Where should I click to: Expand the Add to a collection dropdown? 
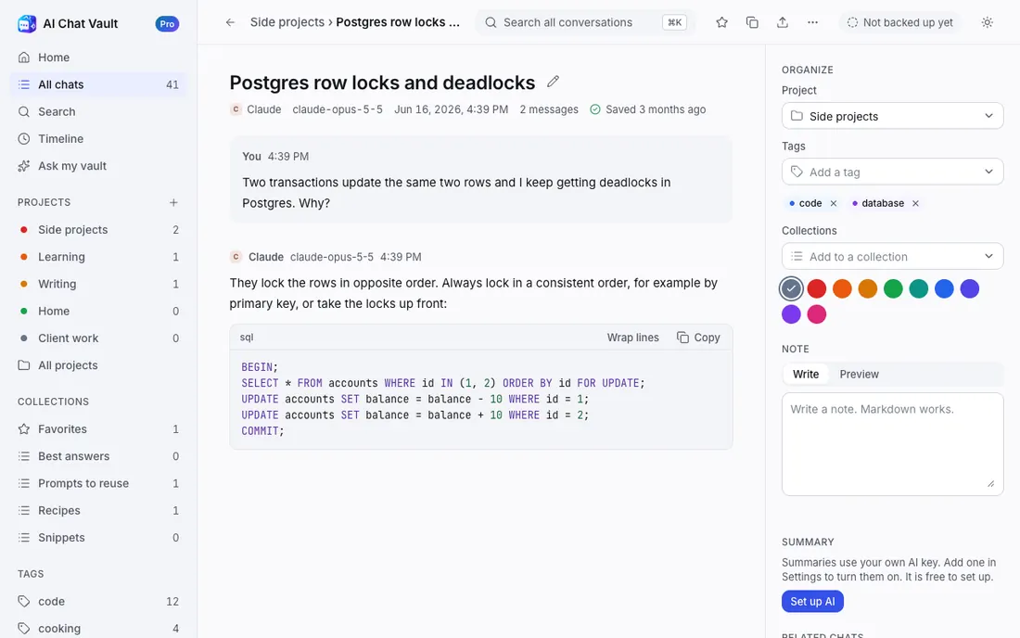click(x=892, y=256)
